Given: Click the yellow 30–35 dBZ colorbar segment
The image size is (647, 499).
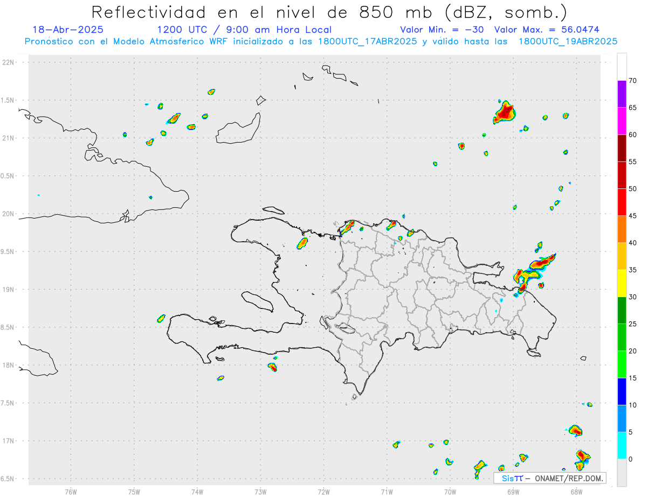Looking at the screenshot, I should 622,283.
